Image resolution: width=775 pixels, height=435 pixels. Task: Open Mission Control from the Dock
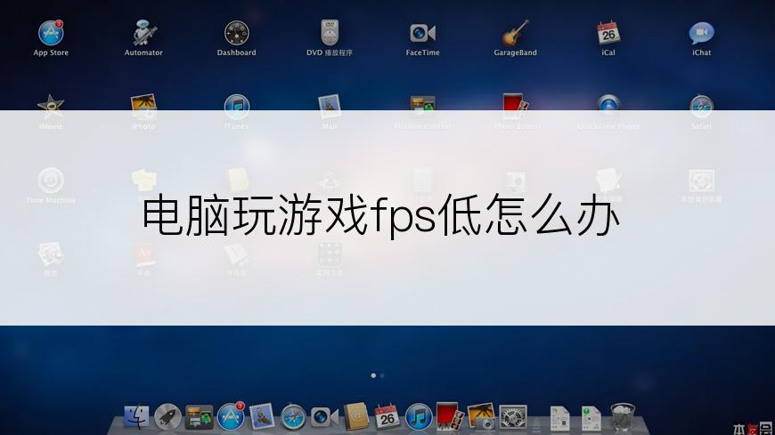click(x=200, y=417)
